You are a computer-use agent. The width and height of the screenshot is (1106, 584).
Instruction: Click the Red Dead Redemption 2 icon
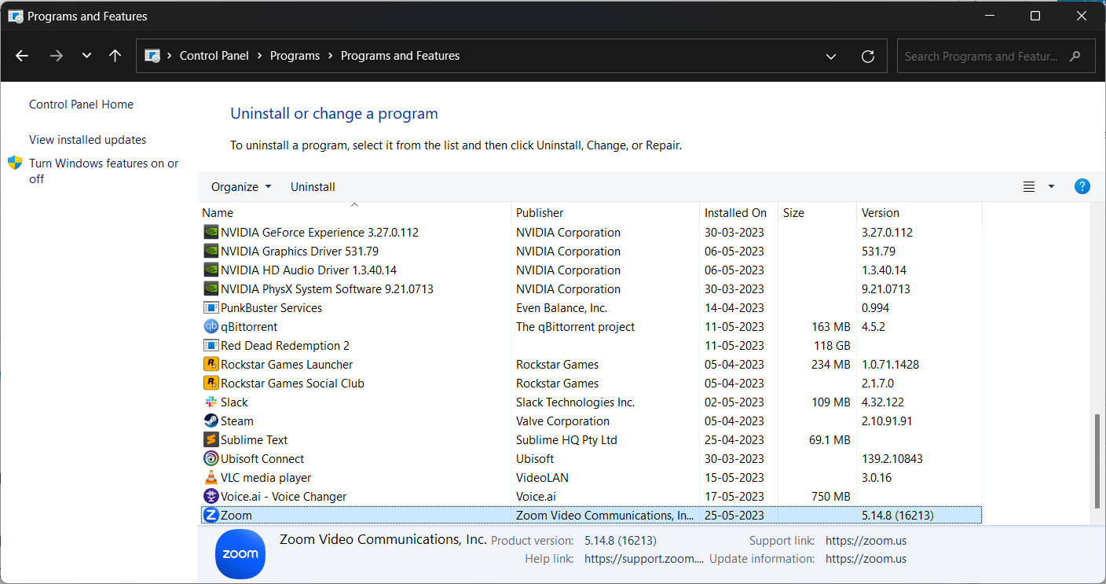tap(211, 346)
